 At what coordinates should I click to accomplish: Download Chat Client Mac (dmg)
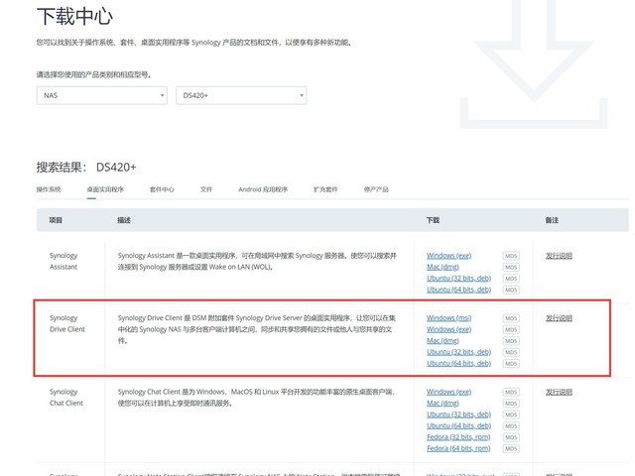point(443,404)
